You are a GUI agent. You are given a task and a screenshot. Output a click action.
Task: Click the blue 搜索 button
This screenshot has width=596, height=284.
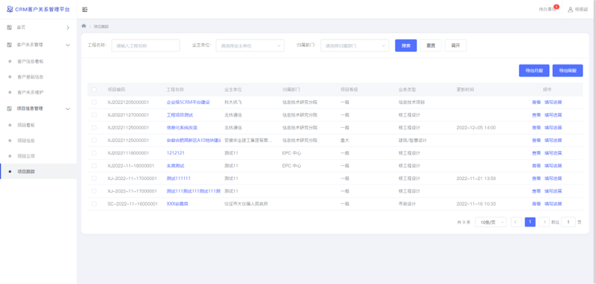(406, 45)
